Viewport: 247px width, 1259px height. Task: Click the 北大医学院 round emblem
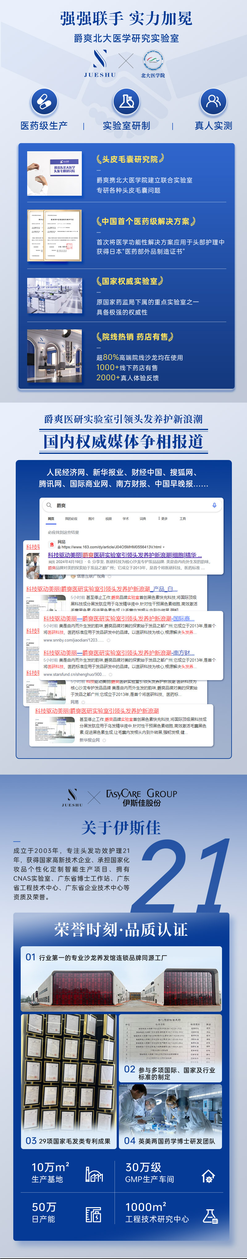click(x=153, y=60)
